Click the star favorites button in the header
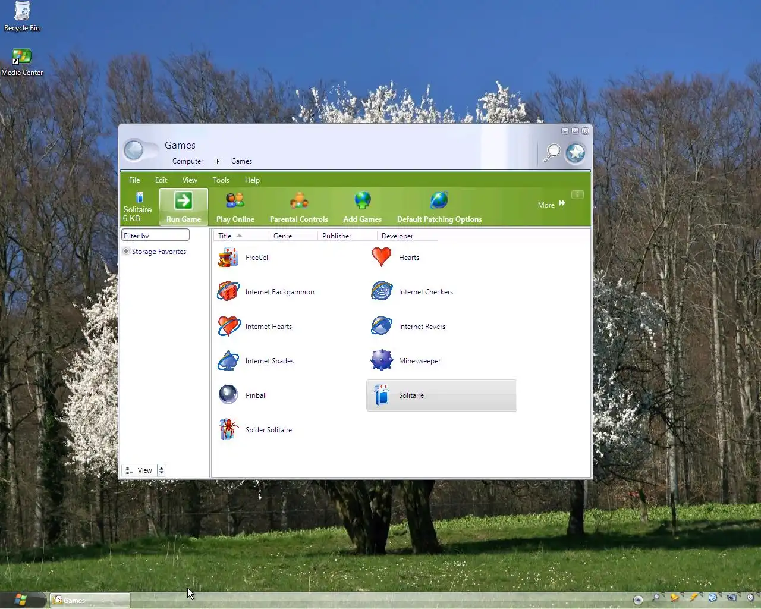761x609 pixels. pyautogui.click(x=575, y=153)
